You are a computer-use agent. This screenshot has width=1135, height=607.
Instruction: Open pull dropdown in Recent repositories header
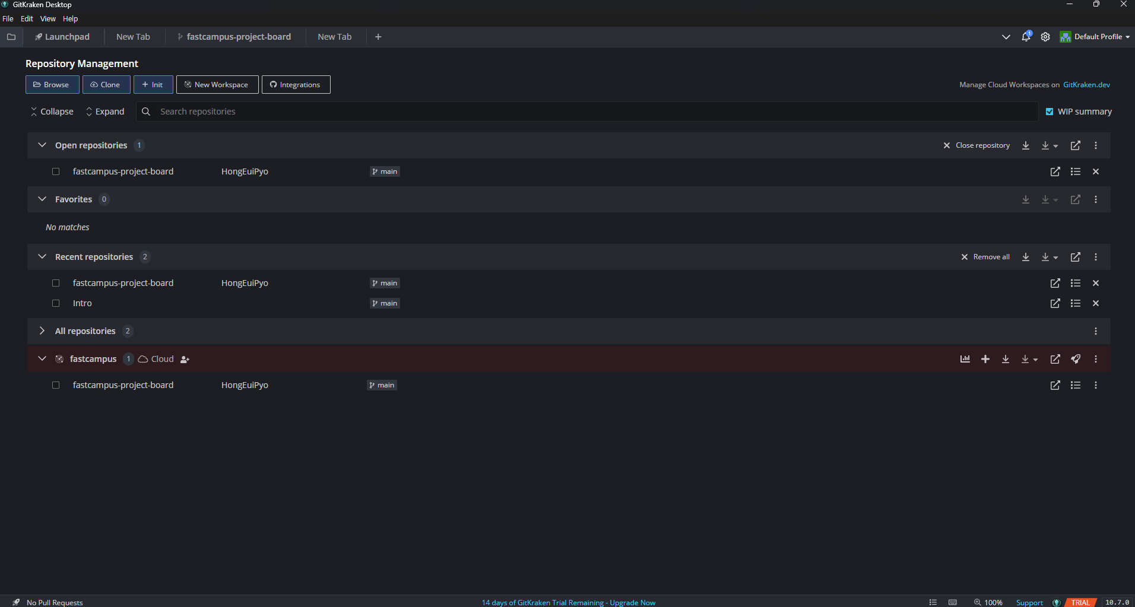1050,257
